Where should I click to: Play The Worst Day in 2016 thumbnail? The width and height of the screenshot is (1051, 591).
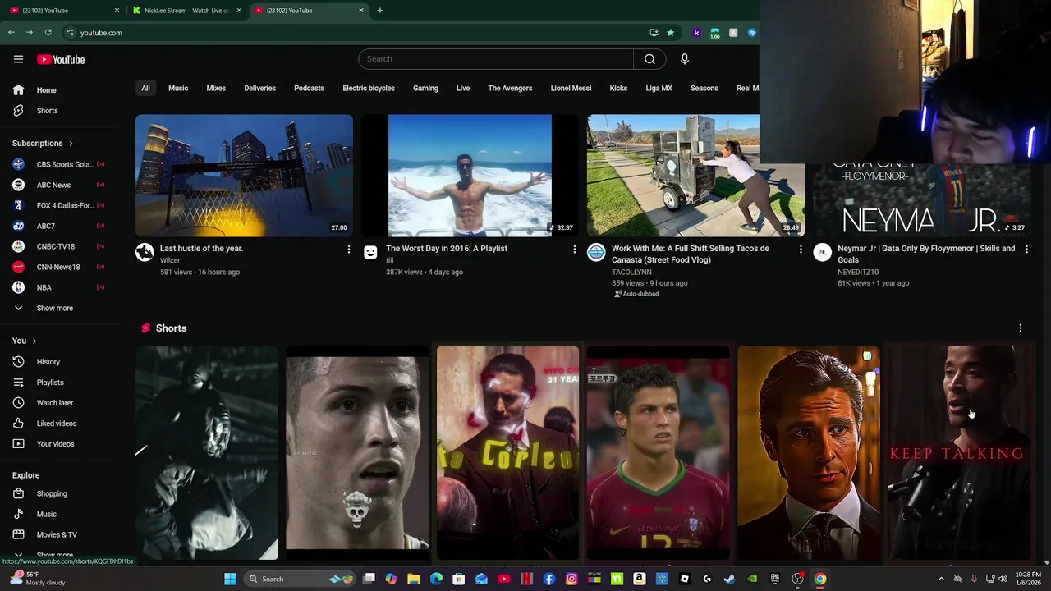pyautogui.click(x=470, y=176)
